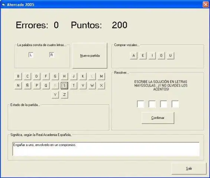Guess the consonant B
Viewport: 210px width, 178px height.
(18, 76)
